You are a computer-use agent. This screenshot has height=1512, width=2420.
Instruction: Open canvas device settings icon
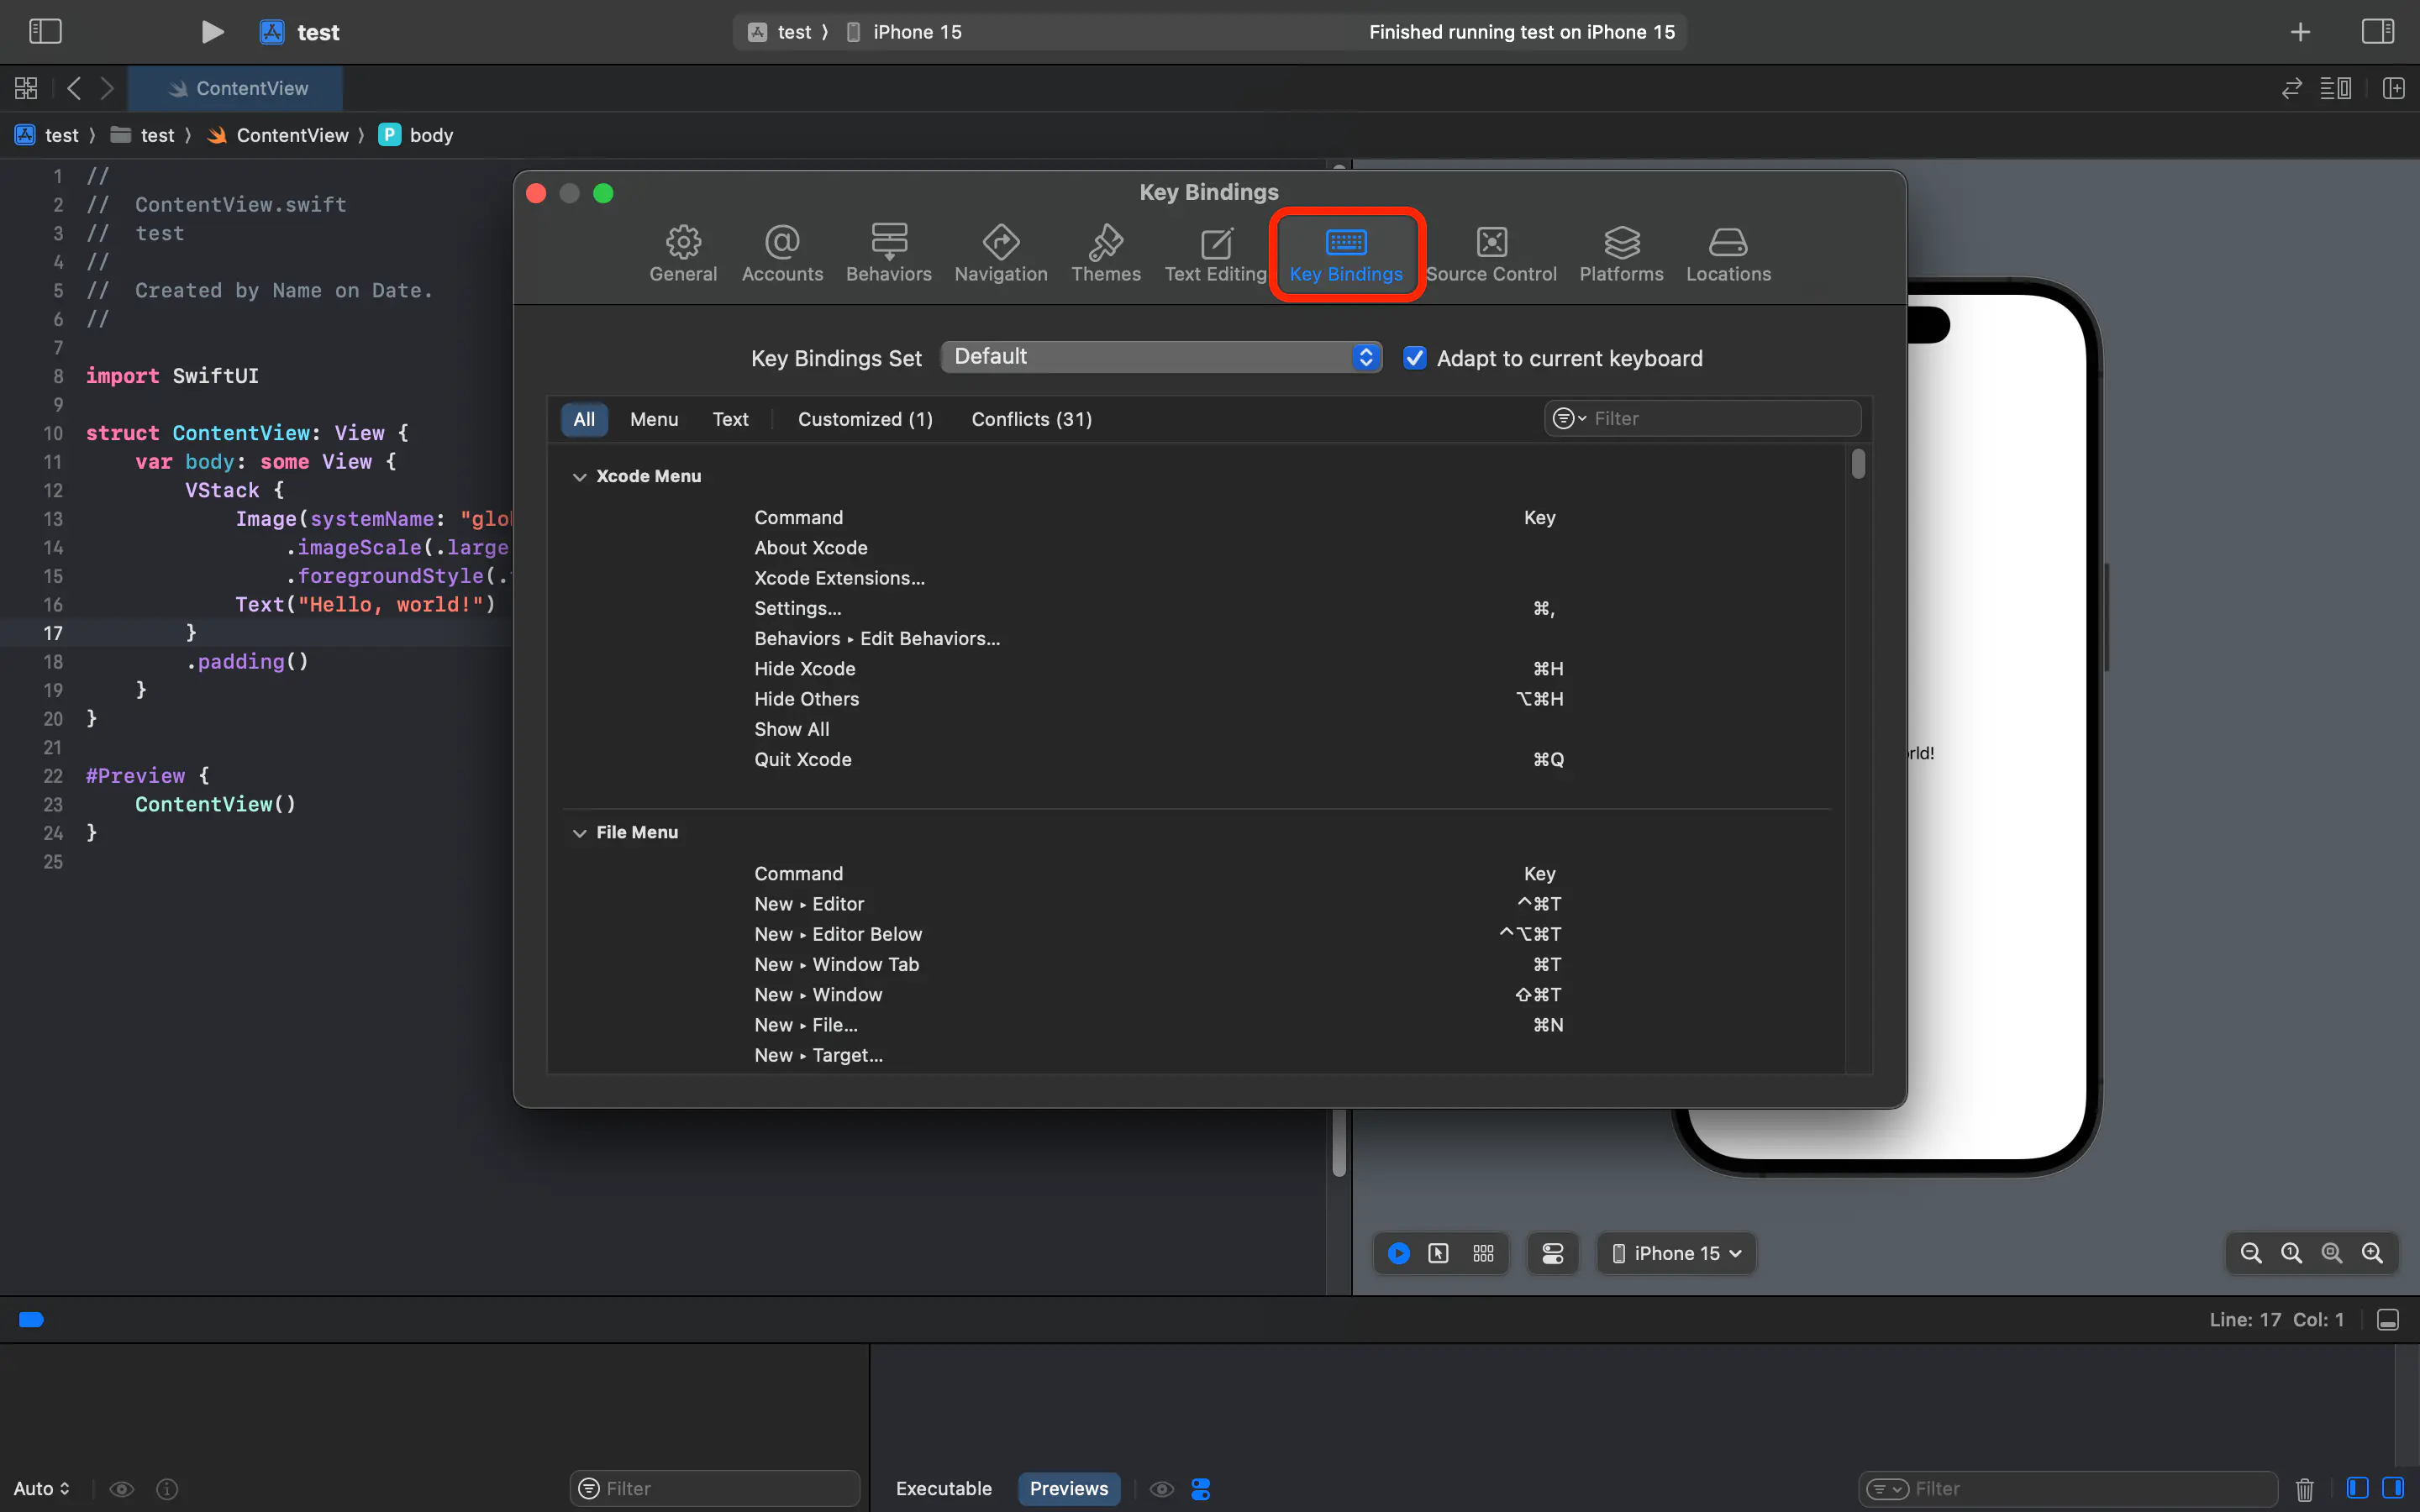[1552, 1253]
